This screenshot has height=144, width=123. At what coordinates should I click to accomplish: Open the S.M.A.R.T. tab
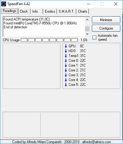(66, 11)
